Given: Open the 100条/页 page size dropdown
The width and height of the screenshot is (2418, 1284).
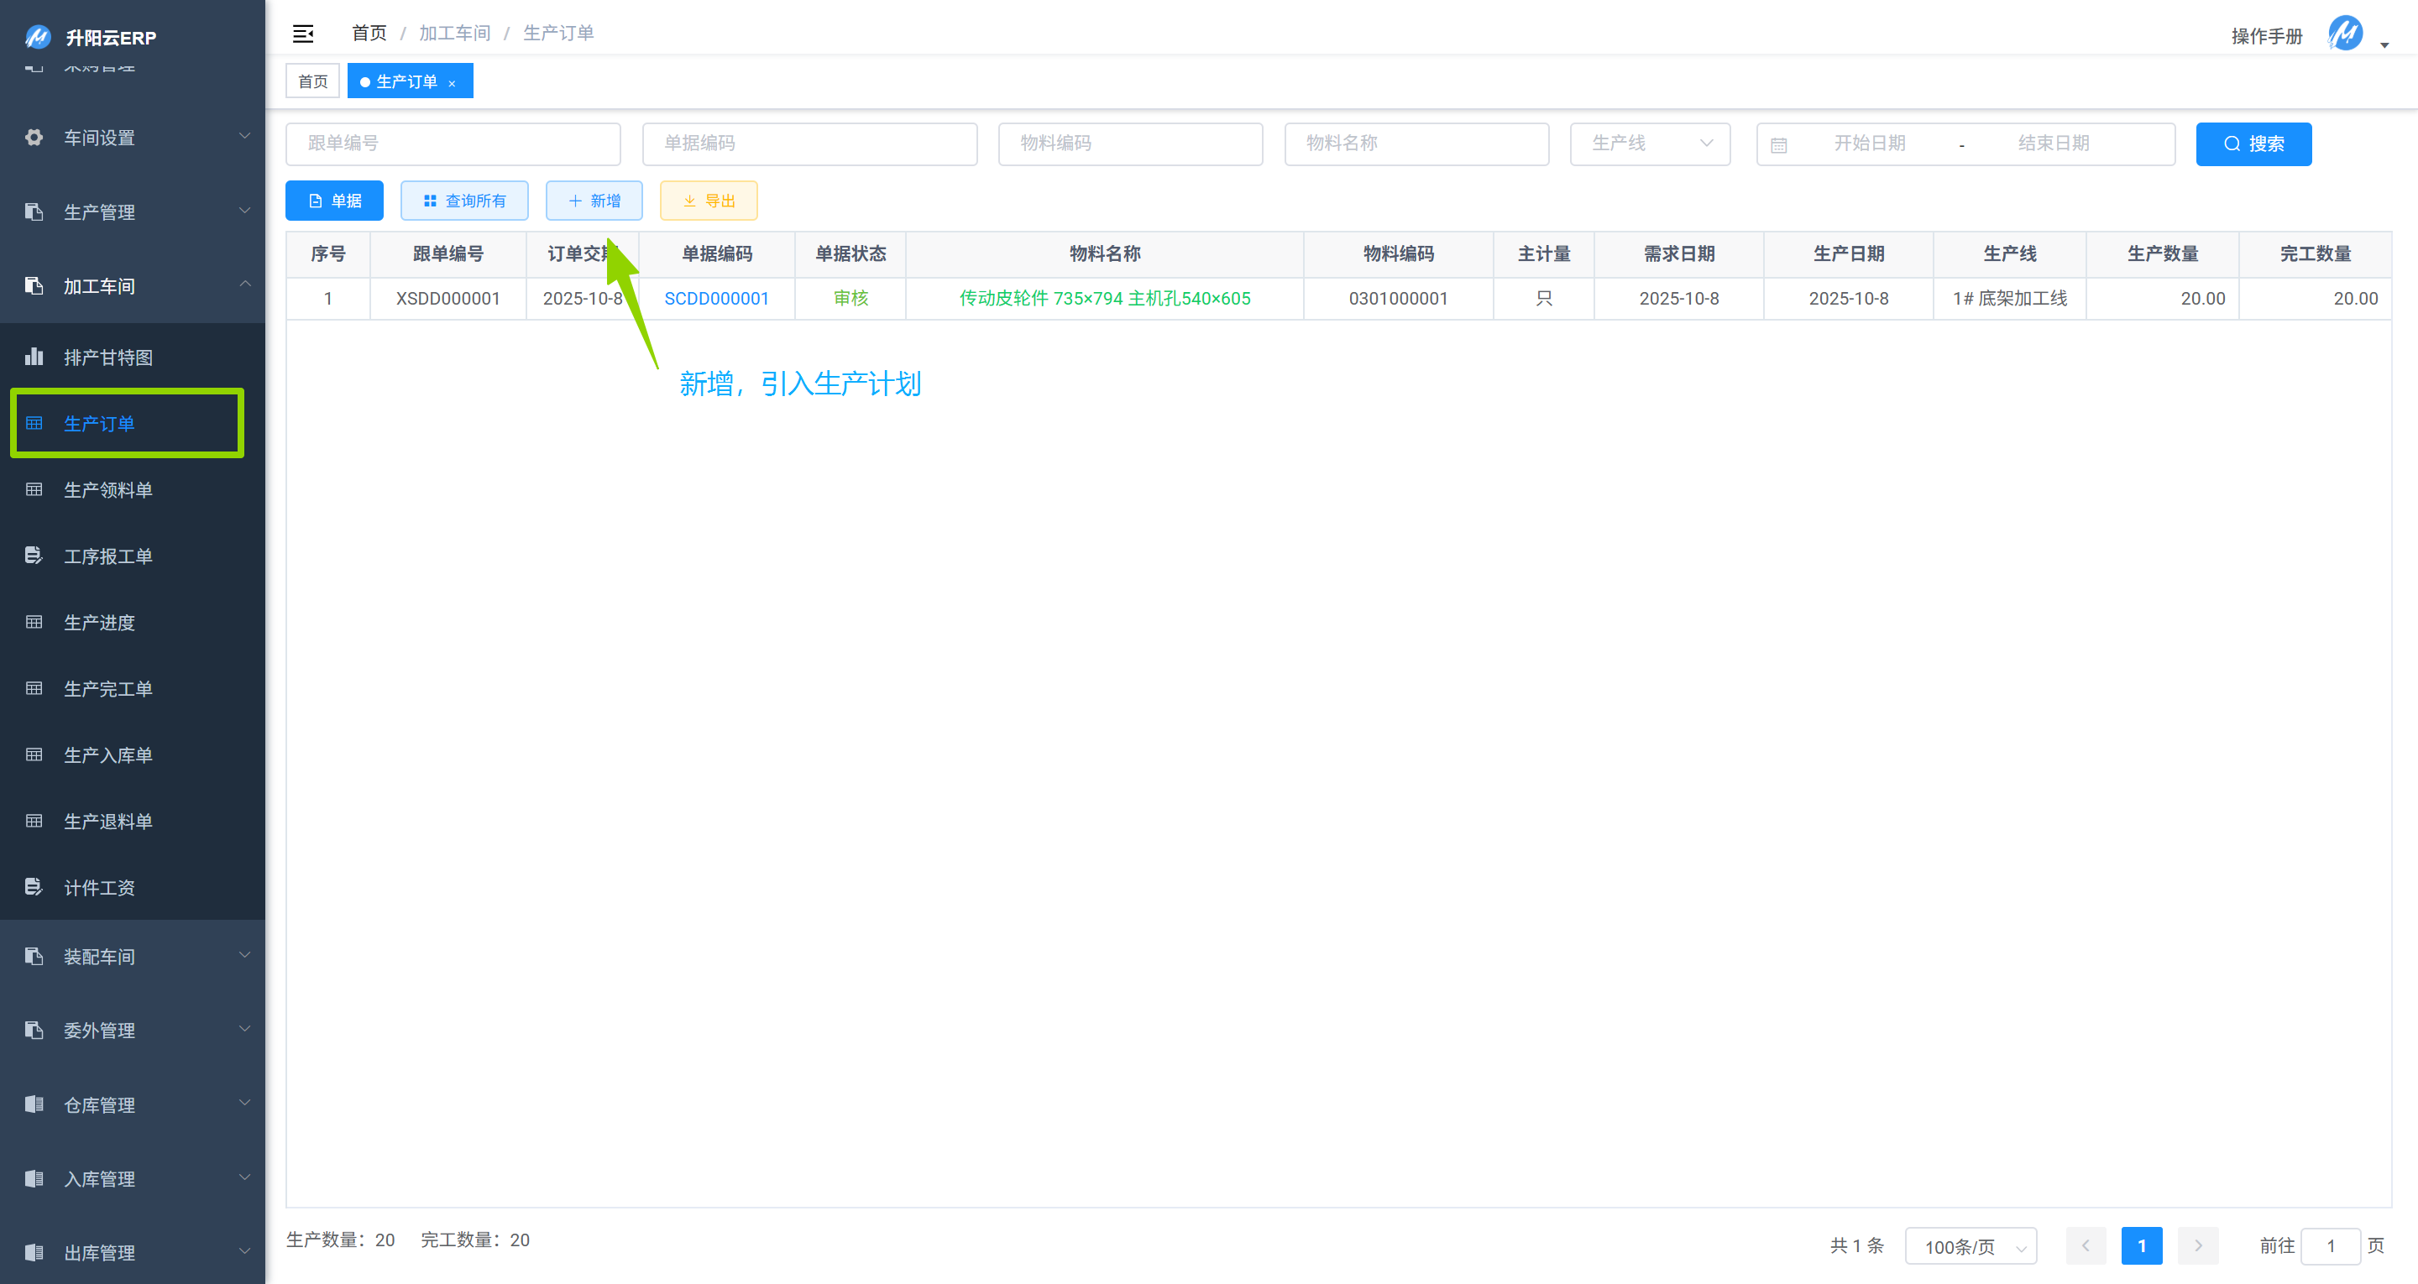Looking at the screenshot, I should coord(1970,1245).
